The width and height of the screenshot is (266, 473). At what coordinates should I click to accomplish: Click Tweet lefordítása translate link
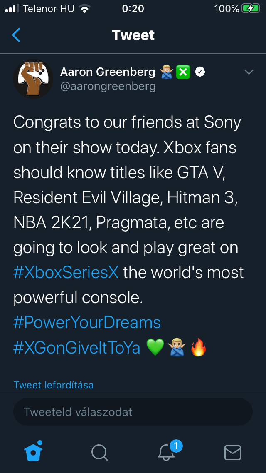(x=54, y=385)
